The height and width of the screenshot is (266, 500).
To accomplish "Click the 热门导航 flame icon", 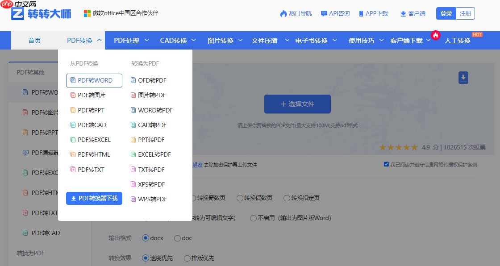I will 283,13.
